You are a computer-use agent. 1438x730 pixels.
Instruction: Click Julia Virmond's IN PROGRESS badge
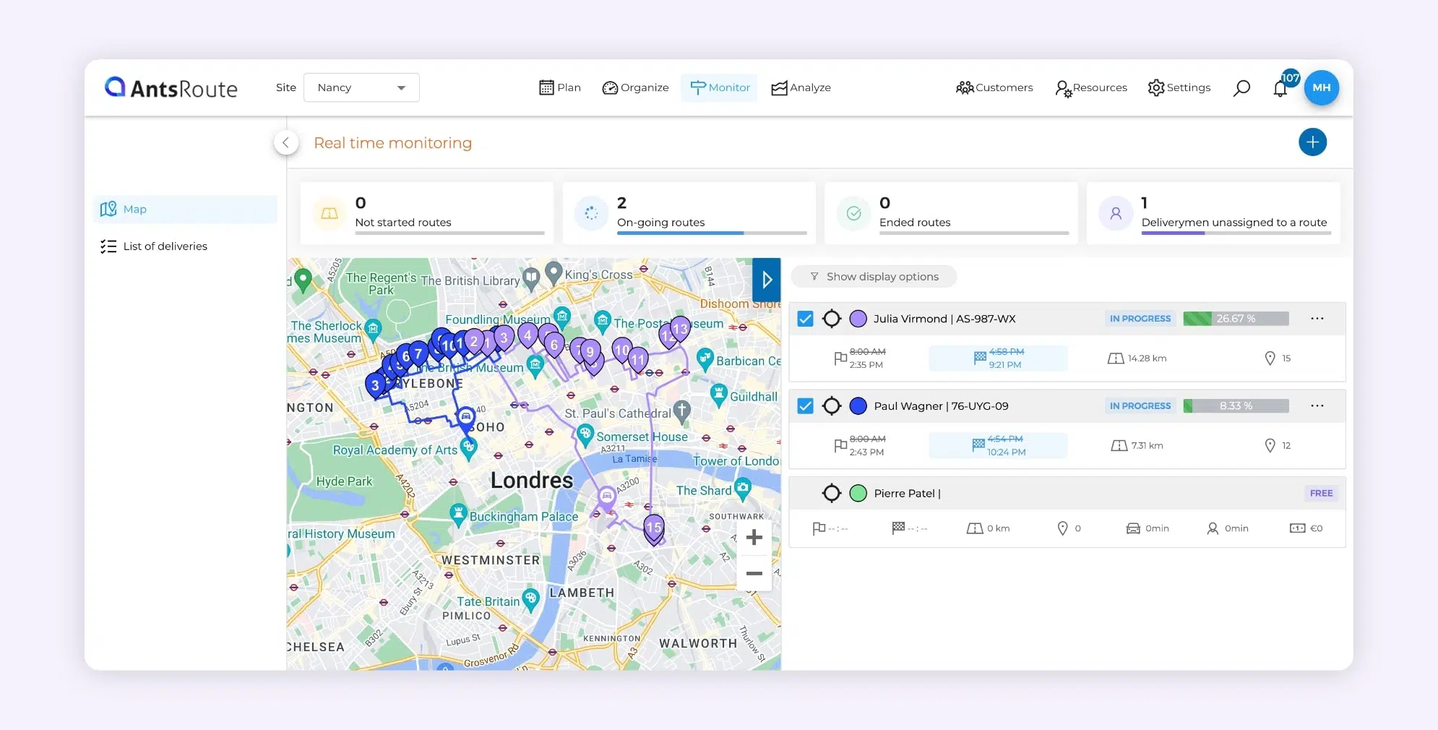pos(1140,319)
